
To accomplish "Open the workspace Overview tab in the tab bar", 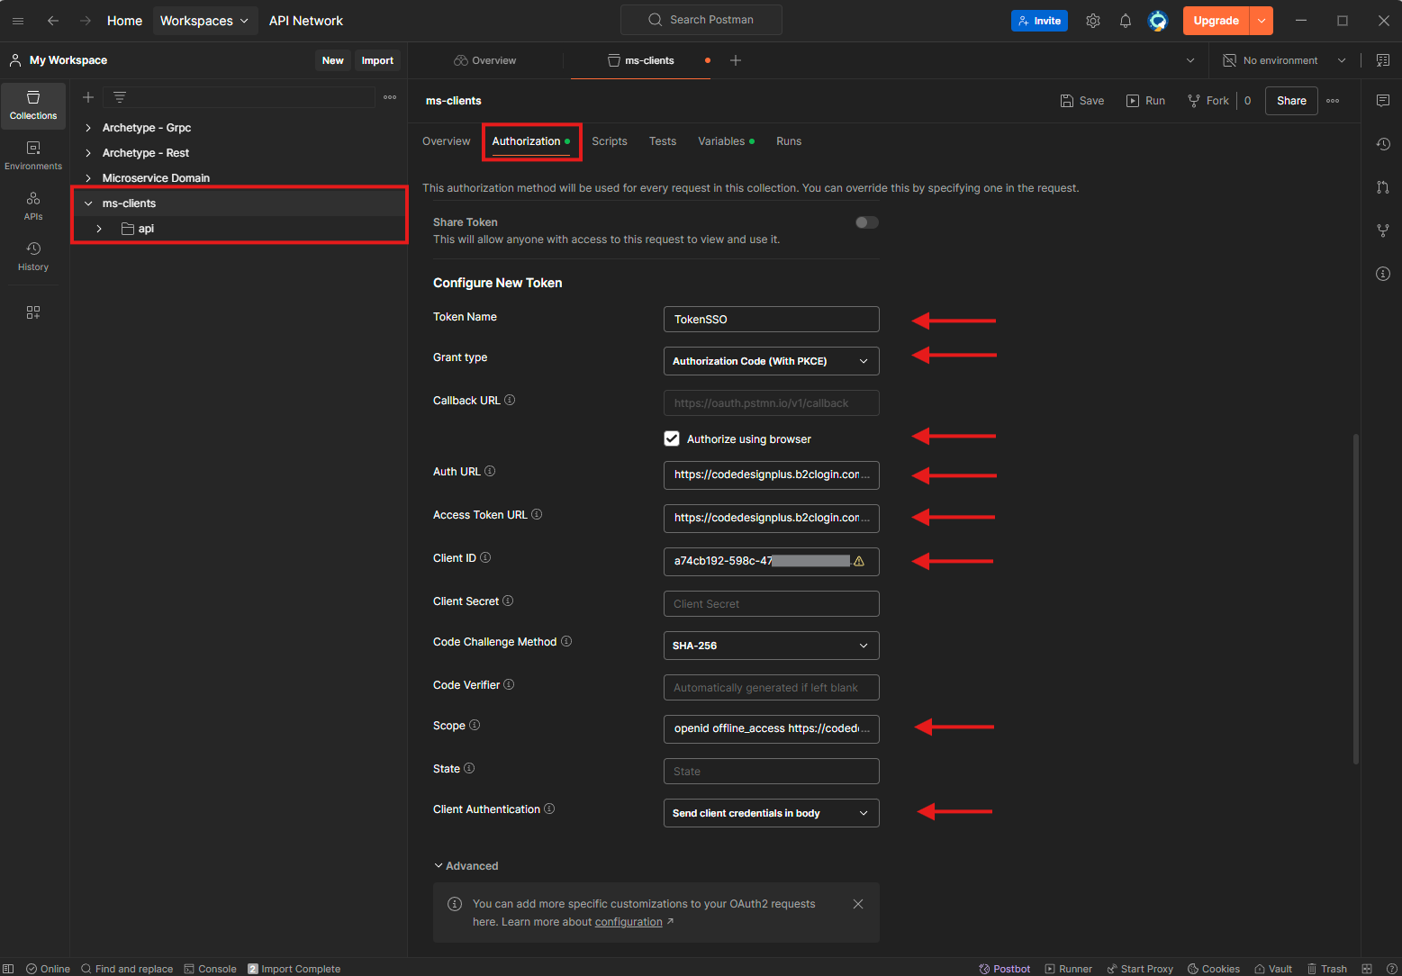I will (485, 60).
